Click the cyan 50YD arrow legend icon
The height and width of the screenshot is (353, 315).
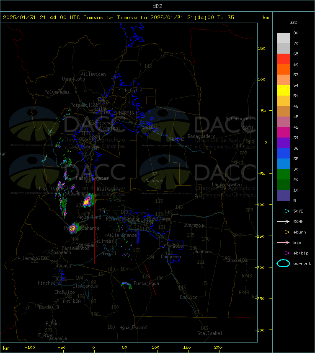(x=283, y=211)
